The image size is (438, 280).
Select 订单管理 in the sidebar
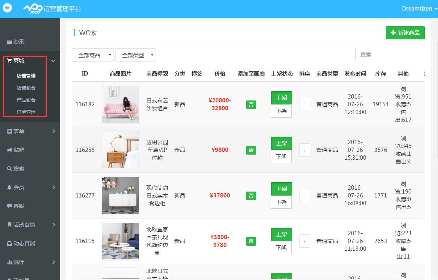(26, 112)
